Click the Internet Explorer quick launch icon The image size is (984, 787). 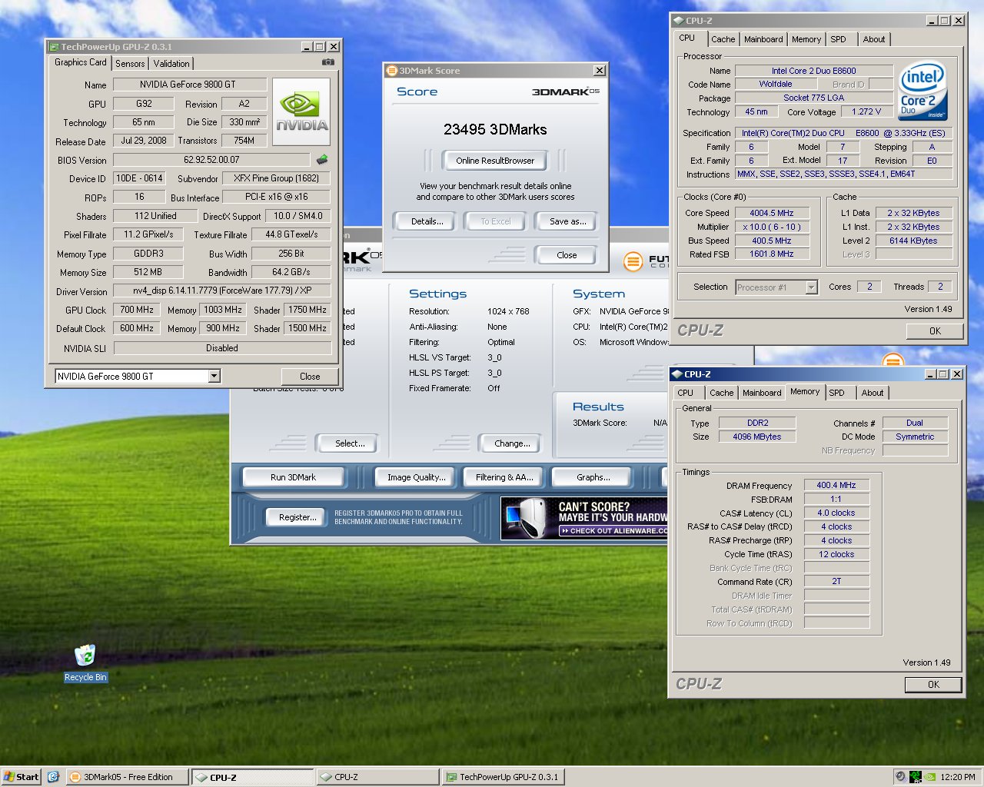[53, 777]
